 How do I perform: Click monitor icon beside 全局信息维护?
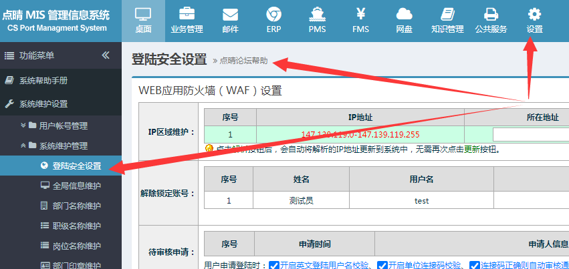click(45, 186)
